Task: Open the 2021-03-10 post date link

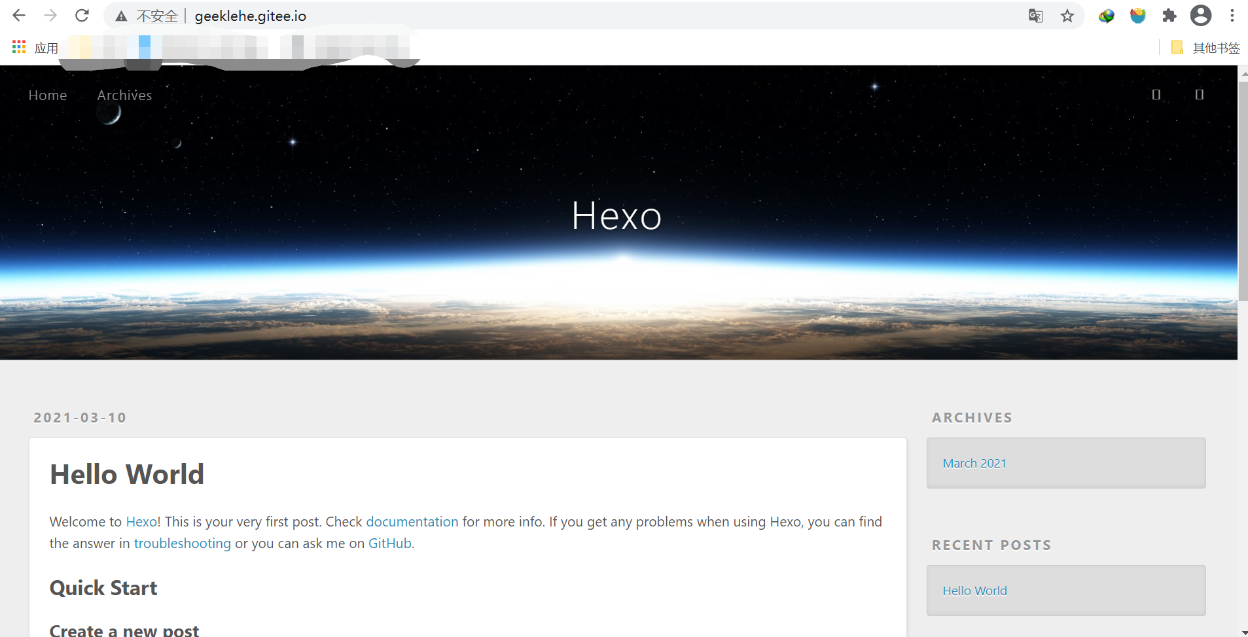Action: (x=80, y=418)
